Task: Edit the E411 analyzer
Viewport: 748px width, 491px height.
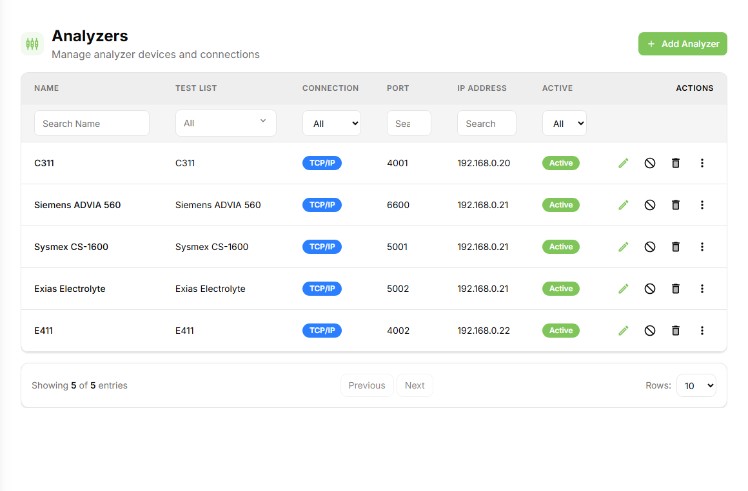Action: coord(623,331)
